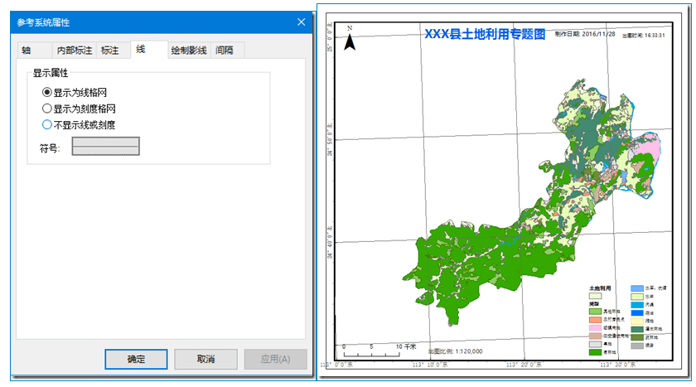The height and width of the screenshot is (387, 696).
Task: Select the 线 tab
Action: [141, 50]
